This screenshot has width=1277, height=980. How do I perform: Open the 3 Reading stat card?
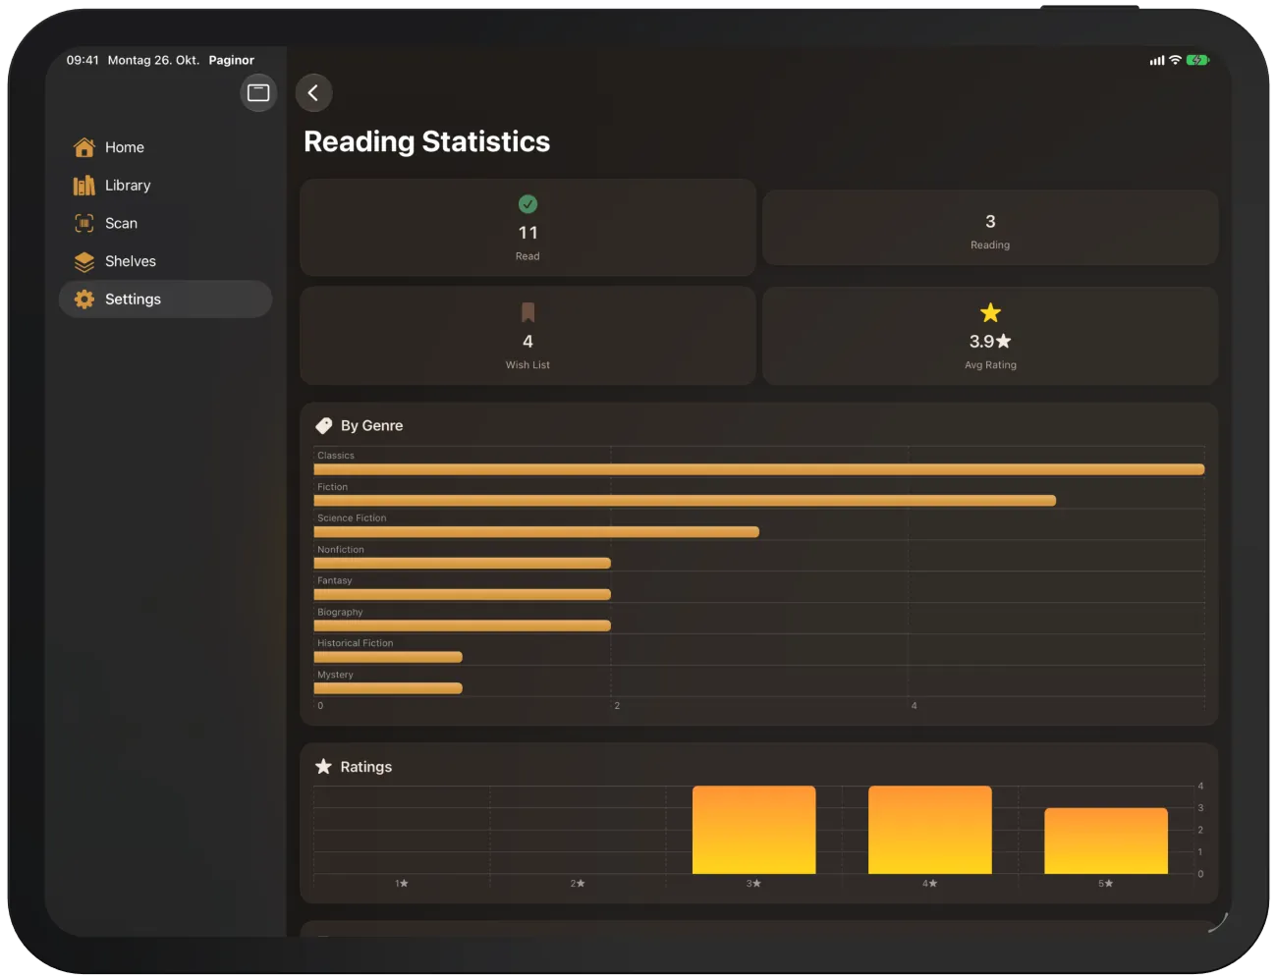(x=990, y=228)
